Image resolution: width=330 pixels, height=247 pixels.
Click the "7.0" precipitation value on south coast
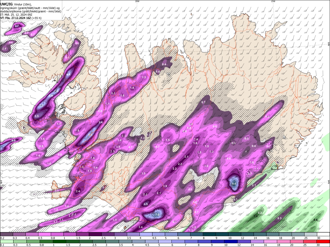[157, 215]
